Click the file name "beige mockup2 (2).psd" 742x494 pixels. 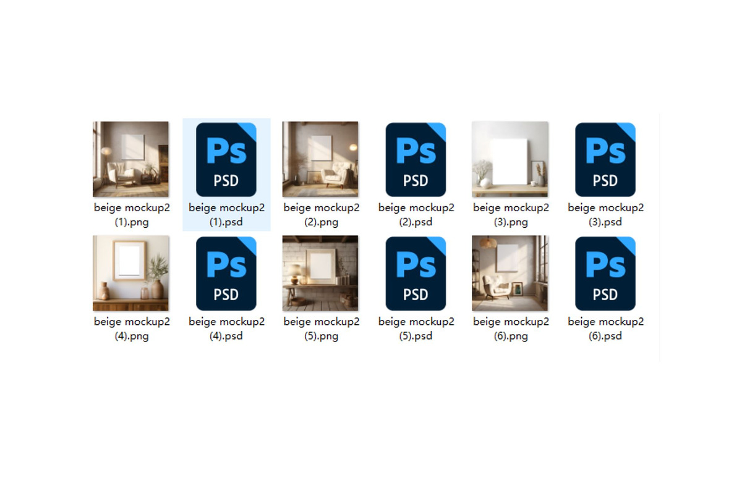[416, 215]
